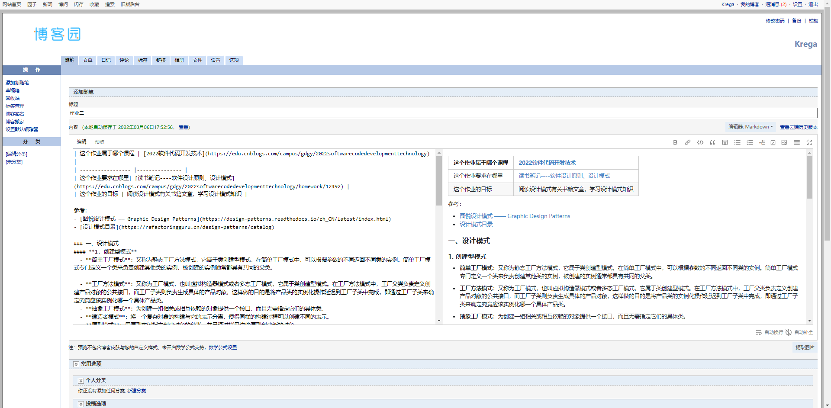The image size is (831, 408).
Task: Click 博问 in the top navigation
Action: 63,4
